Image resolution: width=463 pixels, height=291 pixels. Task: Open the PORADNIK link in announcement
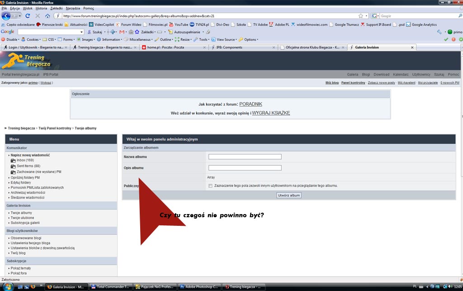[250, 104]
